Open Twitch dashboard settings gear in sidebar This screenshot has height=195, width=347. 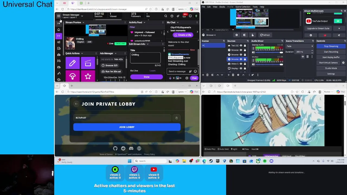59,80
